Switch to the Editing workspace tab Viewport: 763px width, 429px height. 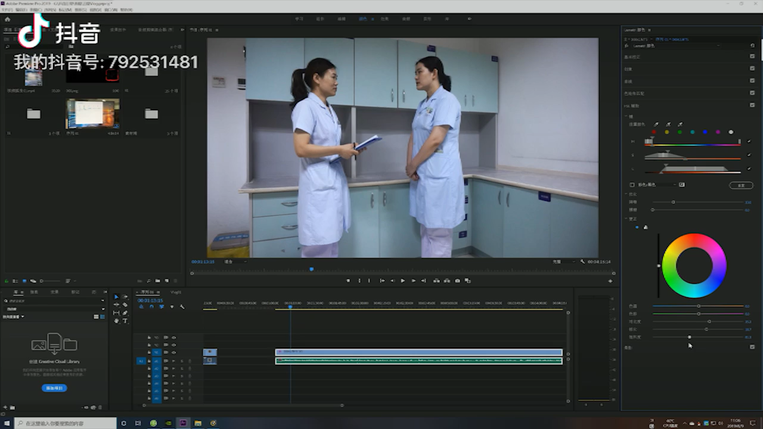(342, 19)
